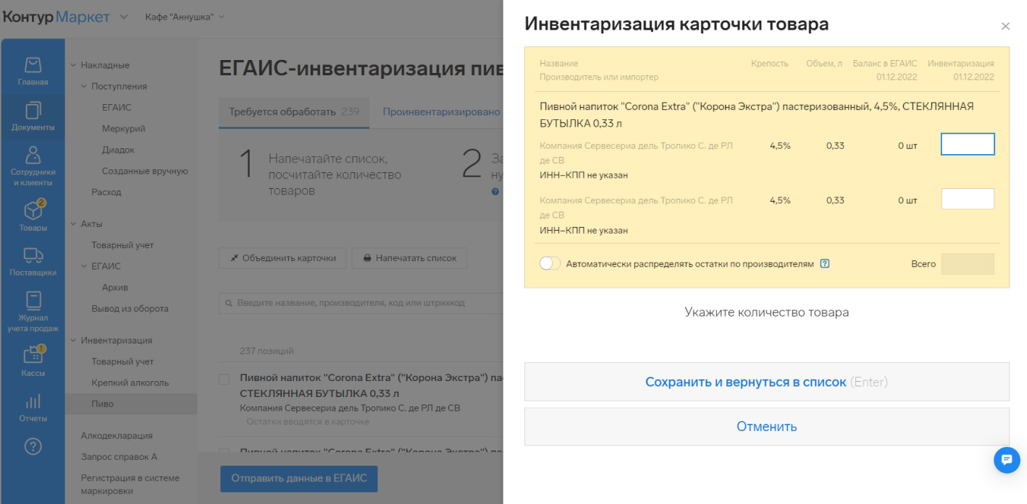Click the 237 позиций count text
Screen dimensions: 1027x504
pos(267,351)
